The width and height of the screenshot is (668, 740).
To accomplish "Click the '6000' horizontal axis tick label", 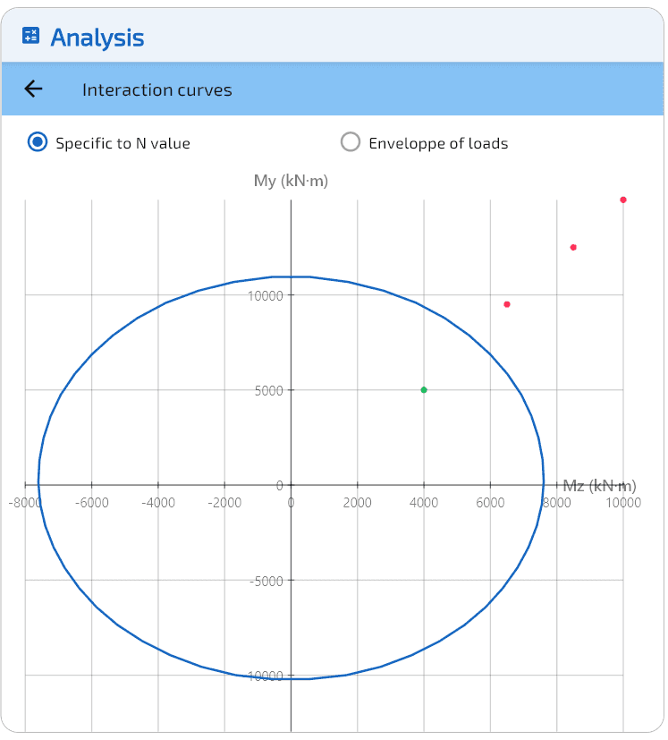I will (x=490, y=503).
